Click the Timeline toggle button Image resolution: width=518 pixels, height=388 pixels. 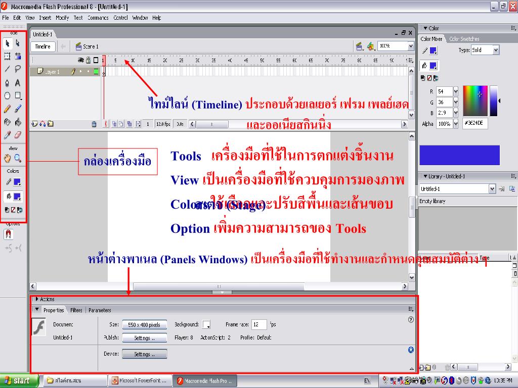tap(43, 46)
